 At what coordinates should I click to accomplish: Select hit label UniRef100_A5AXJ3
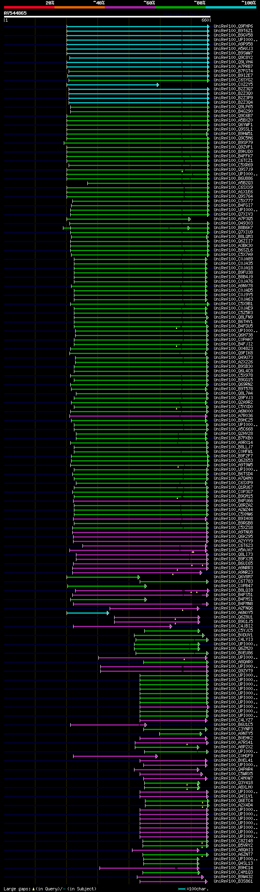pyautogui.click(x=233, y=49)
